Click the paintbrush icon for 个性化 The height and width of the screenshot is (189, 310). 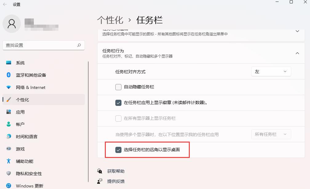[9, 99]
